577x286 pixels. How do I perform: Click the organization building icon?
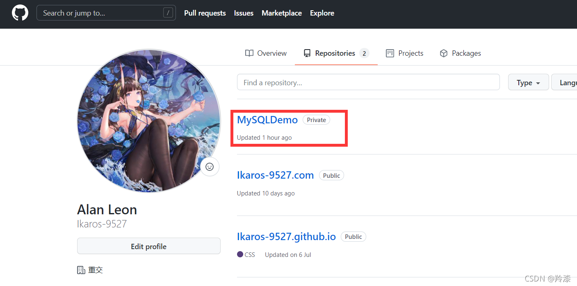point(81,270)
